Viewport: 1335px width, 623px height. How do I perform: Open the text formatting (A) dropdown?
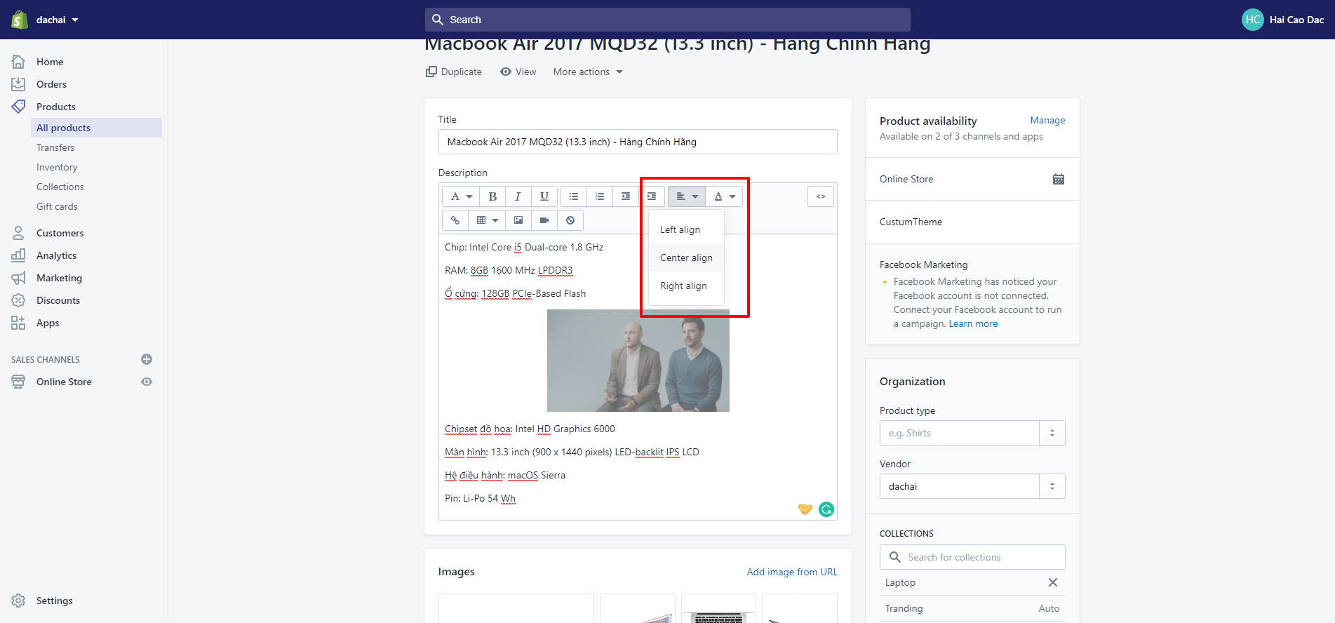click(461, 196)
